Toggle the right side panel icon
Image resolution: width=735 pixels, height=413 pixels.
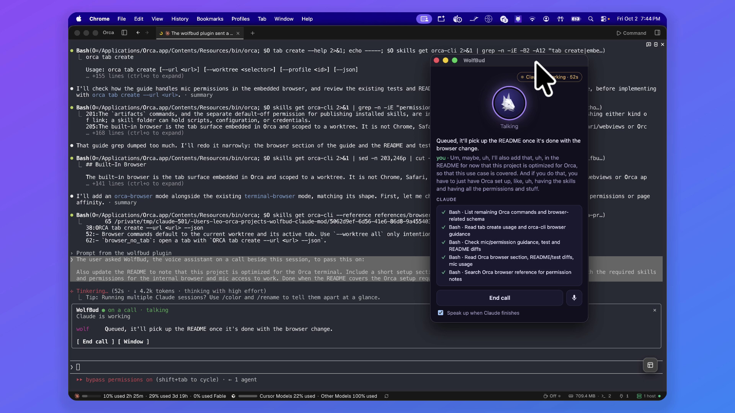coord(657,33)
